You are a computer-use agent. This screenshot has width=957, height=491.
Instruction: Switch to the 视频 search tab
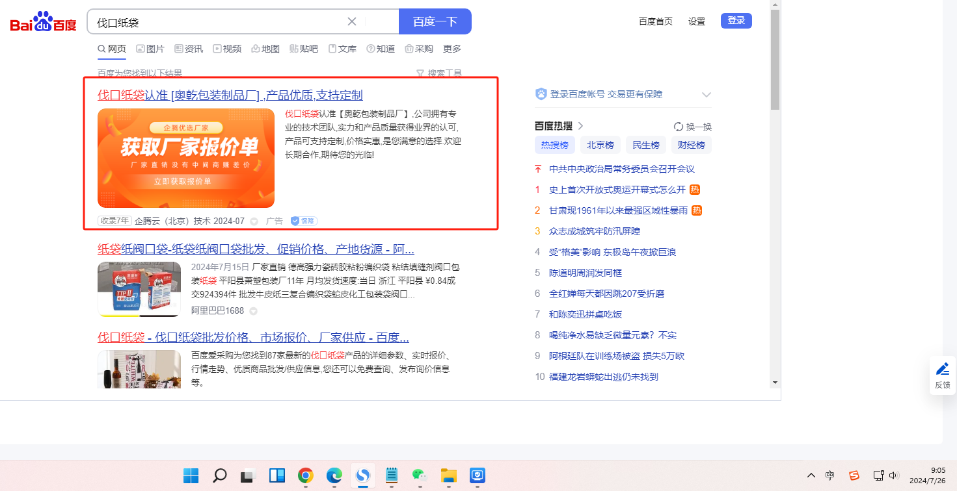click(x=227, y=49)
